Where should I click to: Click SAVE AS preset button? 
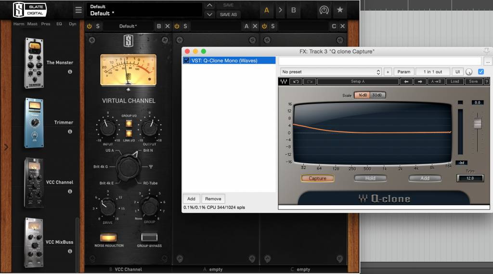coord(228,14)
